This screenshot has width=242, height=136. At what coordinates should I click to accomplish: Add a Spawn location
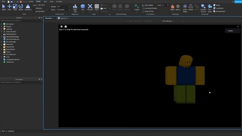tap(178, 7)
